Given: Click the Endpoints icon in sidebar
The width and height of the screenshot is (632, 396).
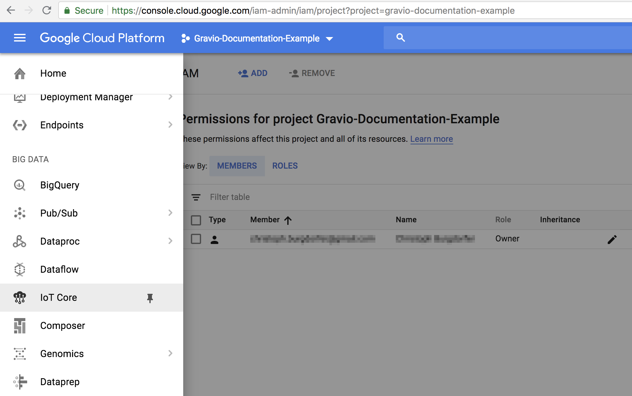Looking at the screenshot, I should [20, 125].
